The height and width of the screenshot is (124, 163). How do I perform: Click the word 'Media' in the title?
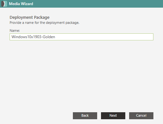pos(14,4)
